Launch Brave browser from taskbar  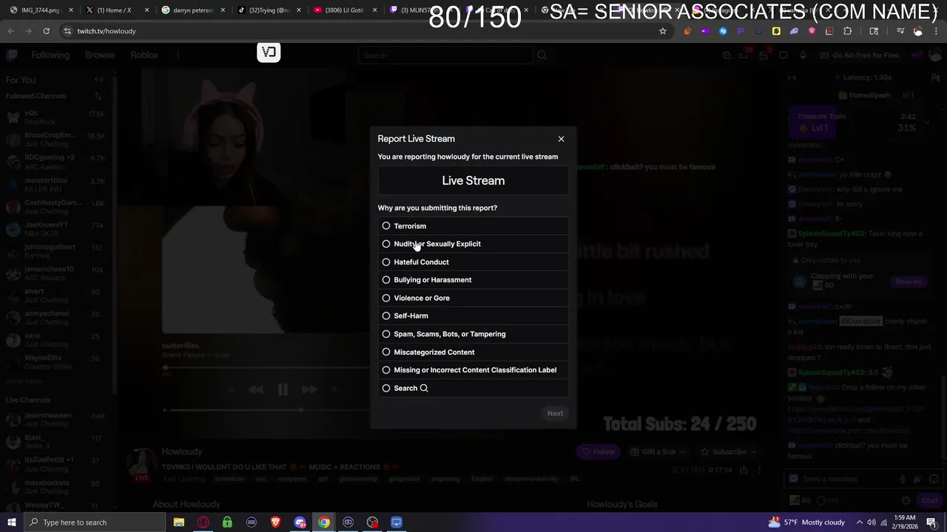coord(276,522)
